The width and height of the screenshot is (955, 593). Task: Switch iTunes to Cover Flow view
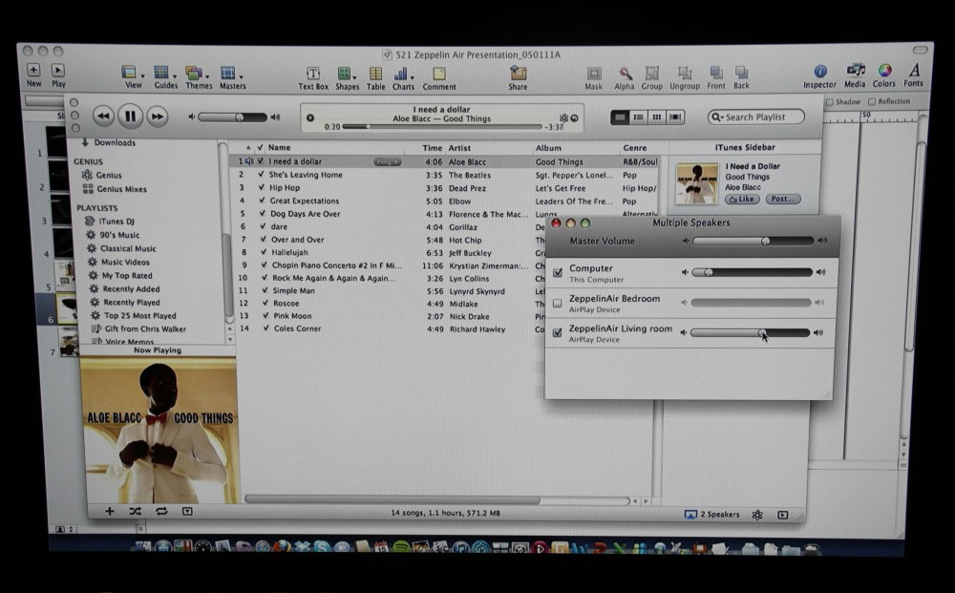(675, 117)
